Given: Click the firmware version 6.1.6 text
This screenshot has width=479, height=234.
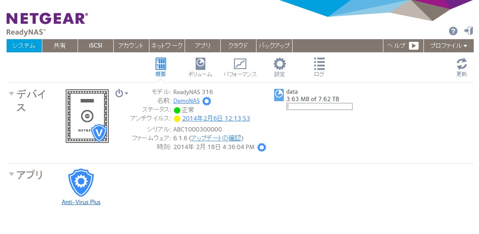Looking at the screenshot, I should (180, 138).
